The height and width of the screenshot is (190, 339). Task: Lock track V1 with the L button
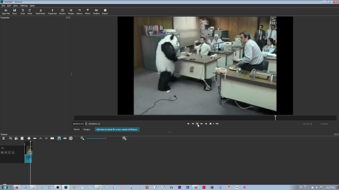[x=13, y=153]
